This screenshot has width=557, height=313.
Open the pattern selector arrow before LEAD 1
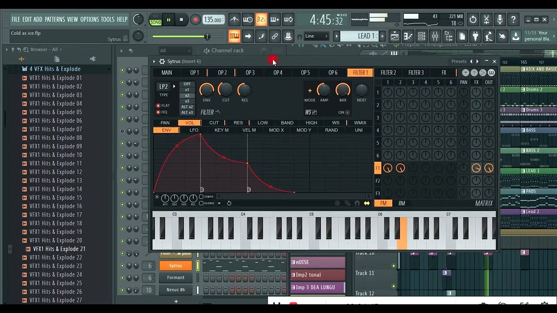click(x=336, y=36)
